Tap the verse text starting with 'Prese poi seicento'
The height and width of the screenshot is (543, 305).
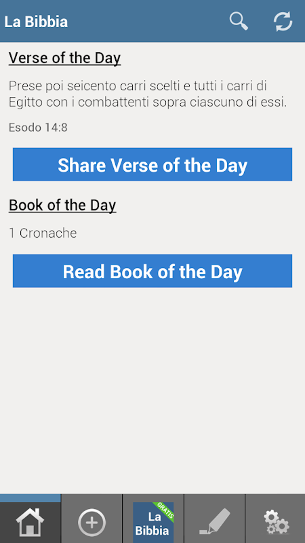pyautogui.click(x=138, y=86)
